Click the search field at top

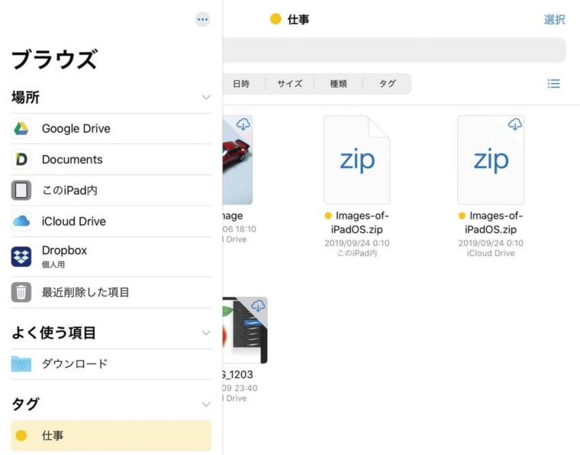tap(395, 50)
